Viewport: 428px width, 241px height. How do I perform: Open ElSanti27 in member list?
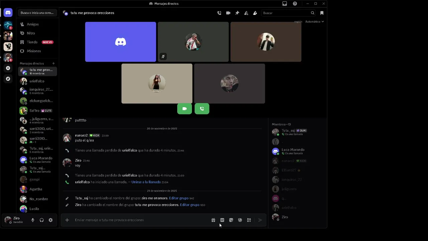point(297,170)
